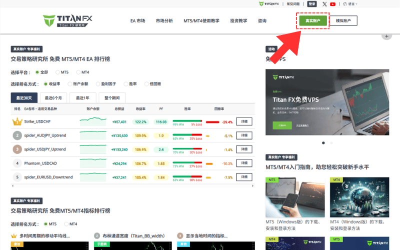This screenshot has height=250, width=400.
Task: Open the YouTube channel icon
Action: click(x=332, y=4)
